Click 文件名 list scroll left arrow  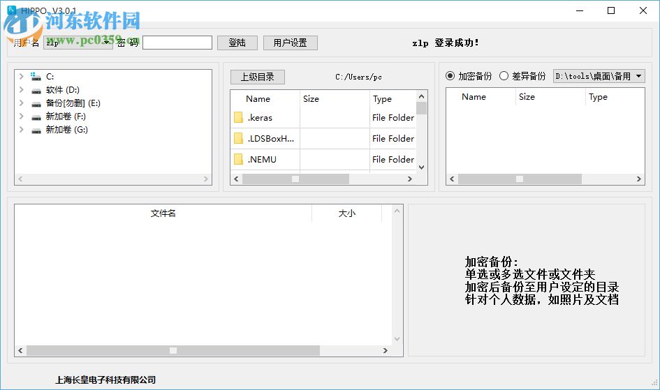click(x=21, y=350)
